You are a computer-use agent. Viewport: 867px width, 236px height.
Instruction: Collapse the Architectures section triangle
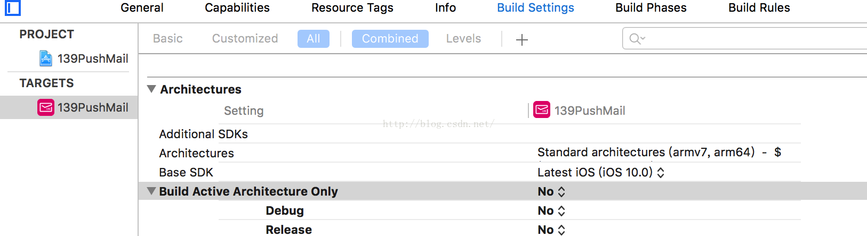[151, 89]
